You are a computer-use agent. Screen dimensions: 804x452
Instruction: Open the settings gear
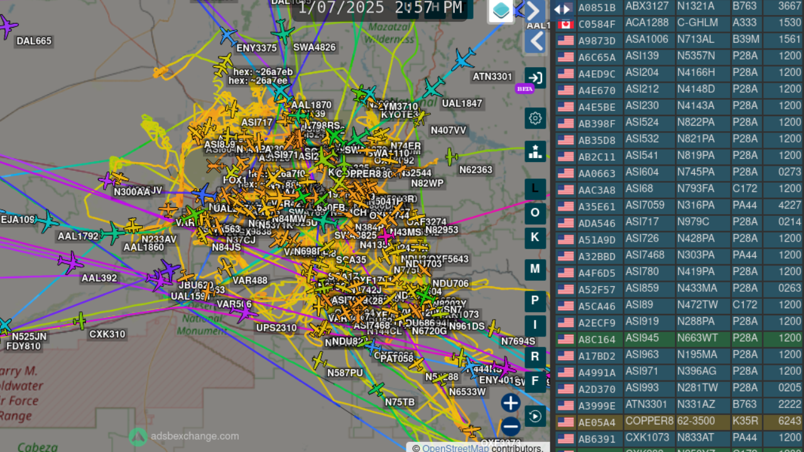[x=535, y=118]
